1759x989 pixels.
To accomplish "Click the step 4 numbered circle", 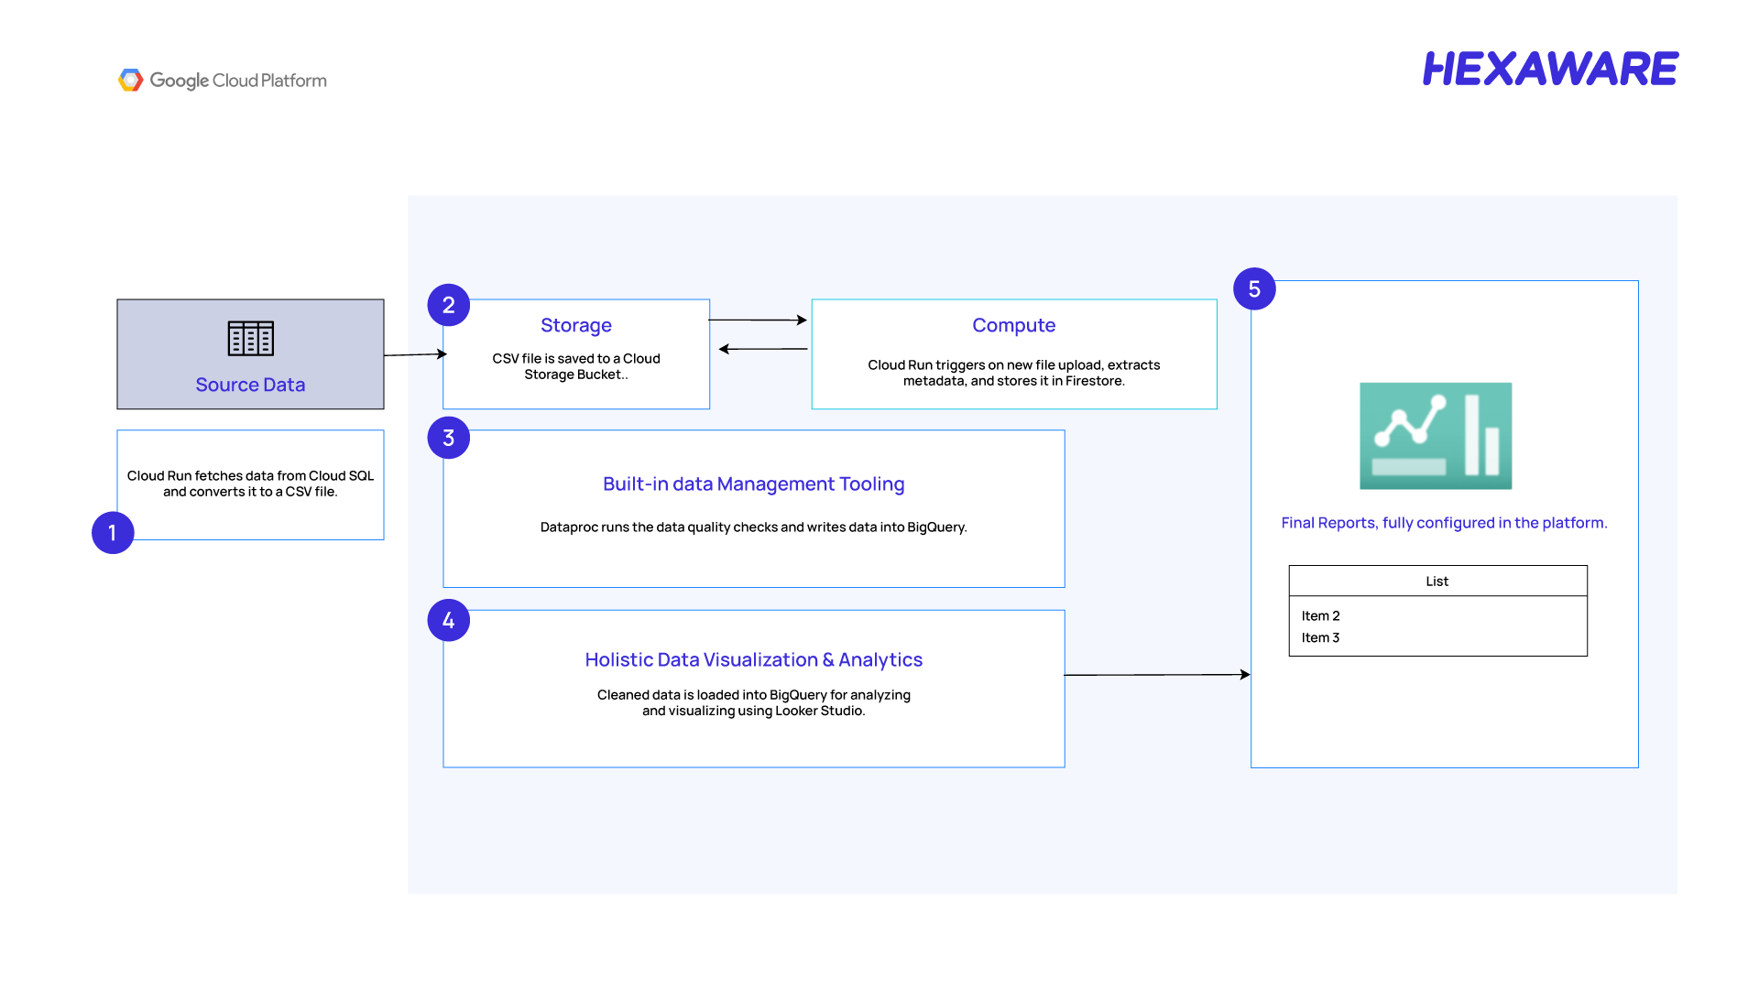I will [x=449, y=621].
